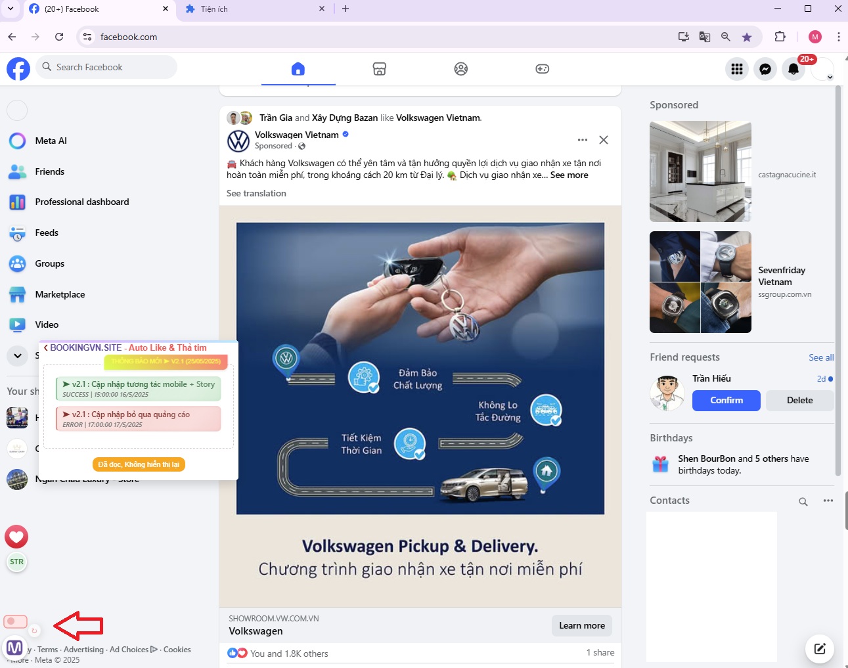Viewport: 848px width, 668px height.
Task: Focus the Search Facebook field
Action: pos(106,67)
